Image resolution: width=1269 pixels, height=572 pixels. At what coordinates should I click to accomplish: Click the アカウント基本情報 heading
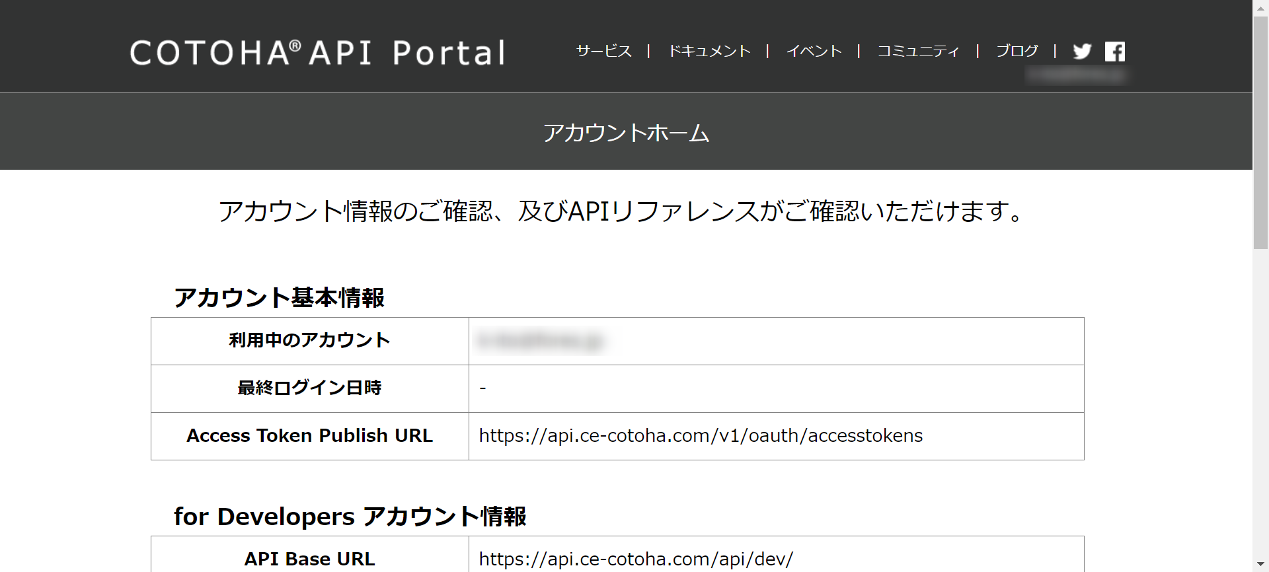click(x=279, y=298)
